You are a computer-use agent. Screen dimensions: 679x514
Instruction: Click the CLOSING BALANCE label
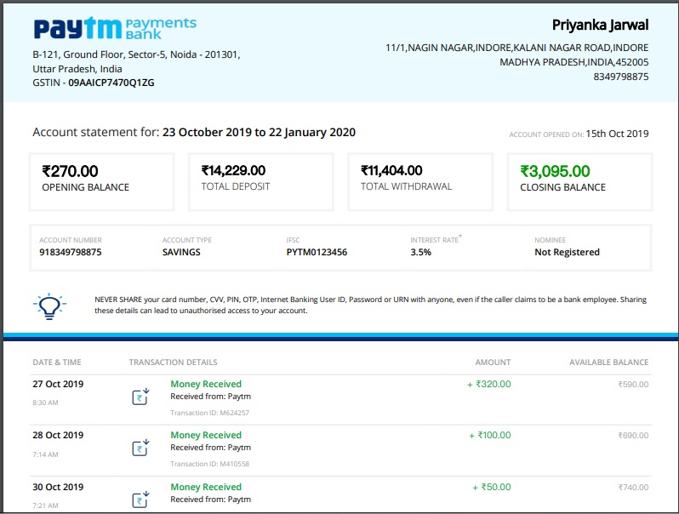tap(563, 187)
